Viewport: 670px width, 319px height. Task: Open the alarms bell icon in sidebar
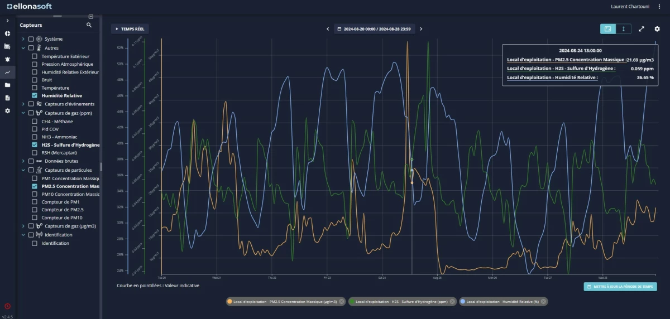tap(7, 59)
